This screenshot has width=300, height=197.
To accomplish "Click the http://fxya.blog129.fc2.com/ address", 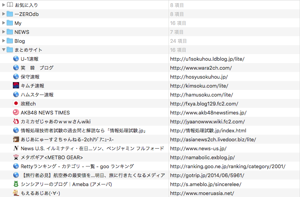I will 204,104.
